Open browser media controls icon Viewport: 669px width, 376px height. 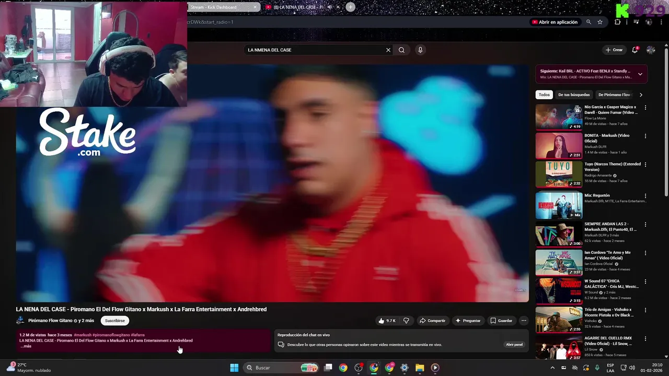point(636,22)
